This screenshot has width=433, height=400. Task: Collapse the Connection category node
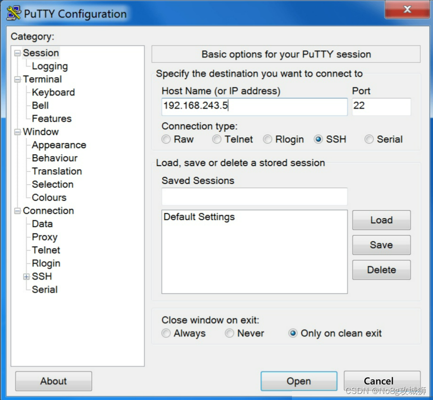17,211
